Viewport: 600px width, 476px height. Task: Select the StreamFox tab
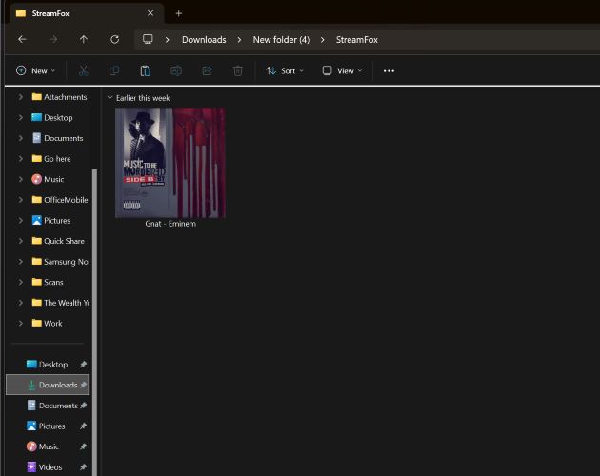coord(86,13)
